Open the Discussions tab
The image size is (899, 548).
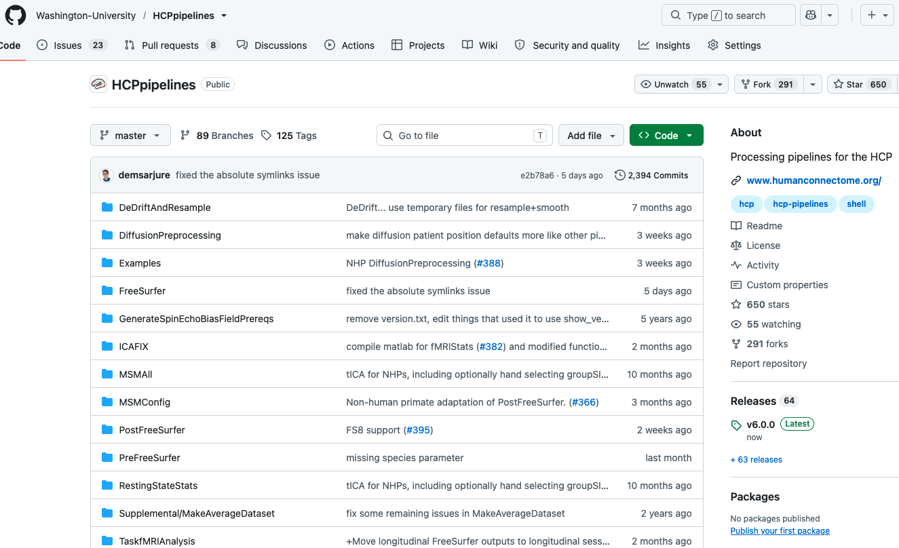pyautogui.click(x=271, y=45)
